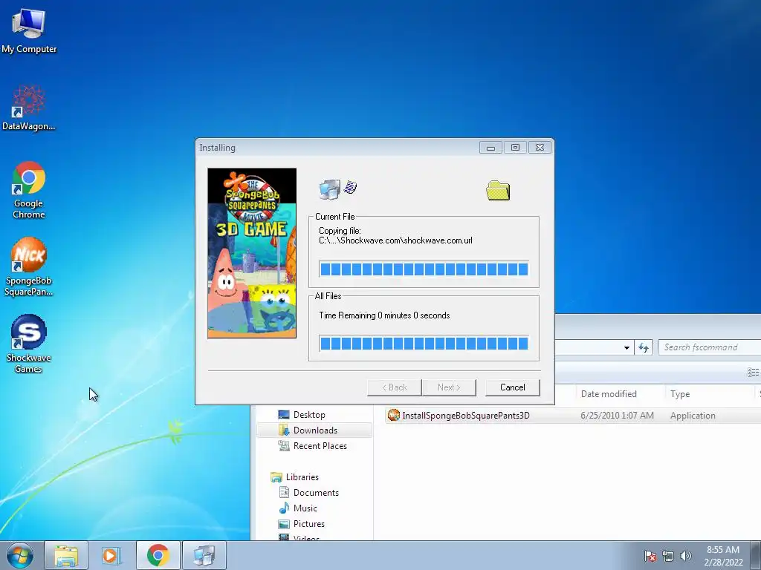Click InstallSpongeBobSquarePants3D file icon

point(394,415)
